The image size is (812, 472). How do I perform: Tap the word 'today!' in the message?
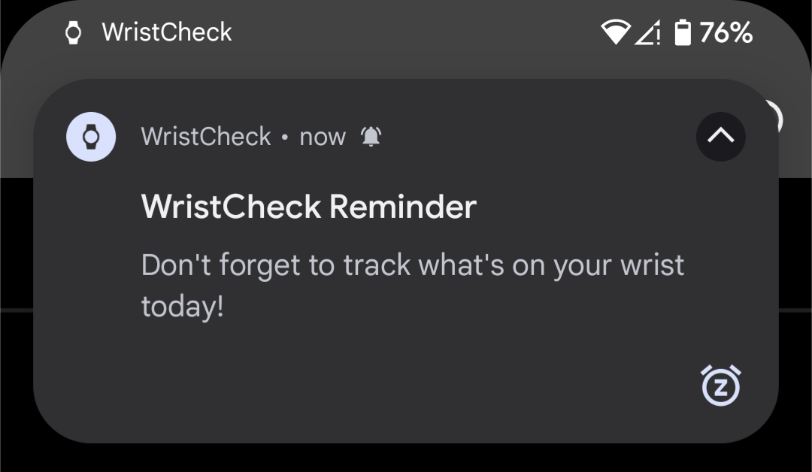click(x=183, y=307)
